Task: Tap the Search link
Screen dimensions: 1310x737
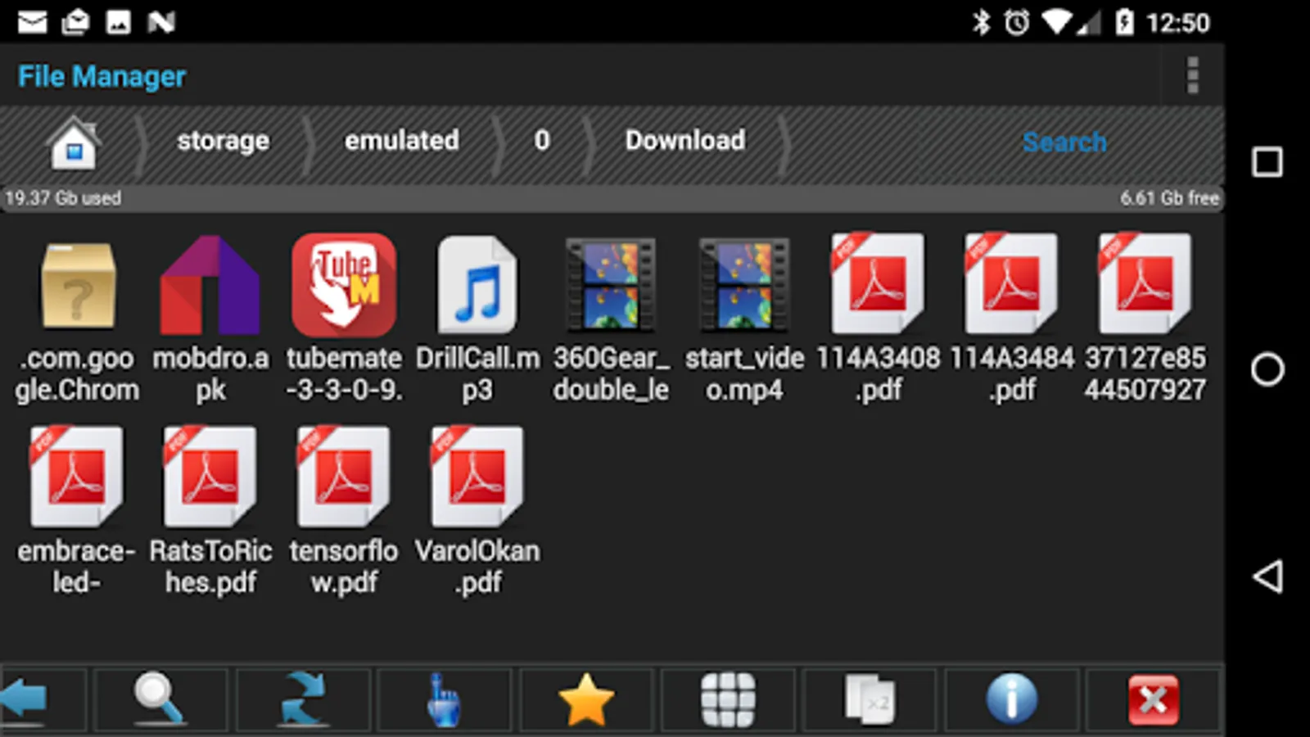Action: (1064, 142)
